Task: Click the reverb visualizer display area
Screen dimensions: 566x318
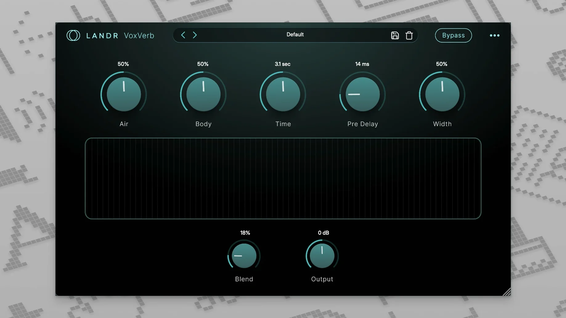Action: click(283, 178)
